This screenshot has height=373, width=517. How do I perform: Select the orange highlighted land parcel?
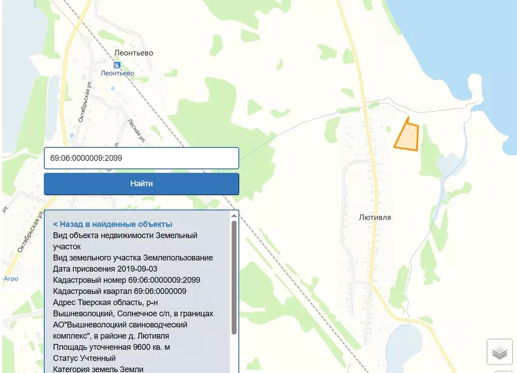408,137
